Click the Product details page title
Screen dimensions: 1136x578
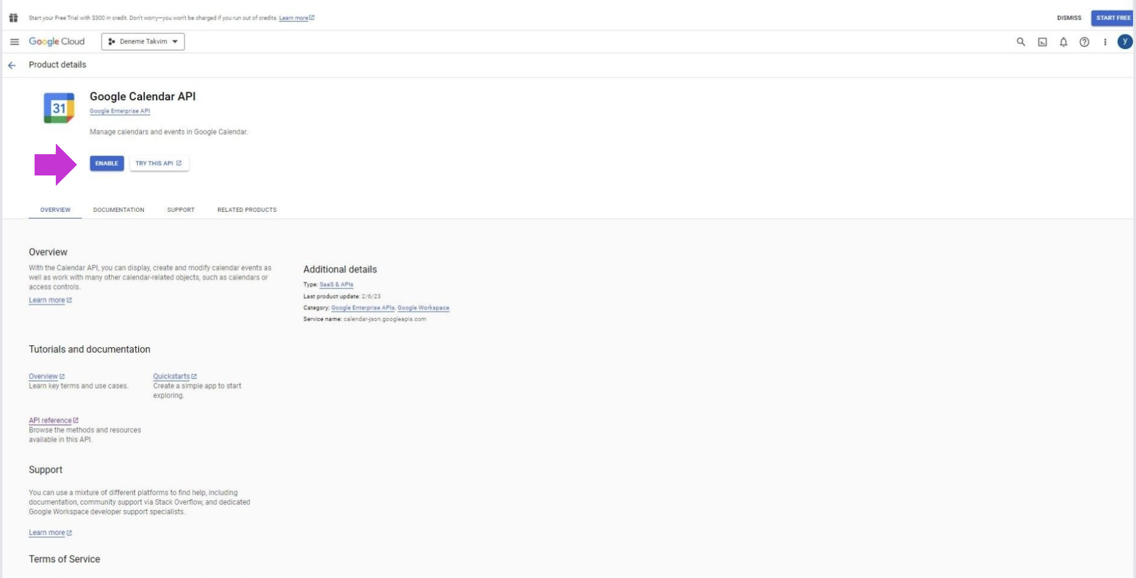pos(58,65)
